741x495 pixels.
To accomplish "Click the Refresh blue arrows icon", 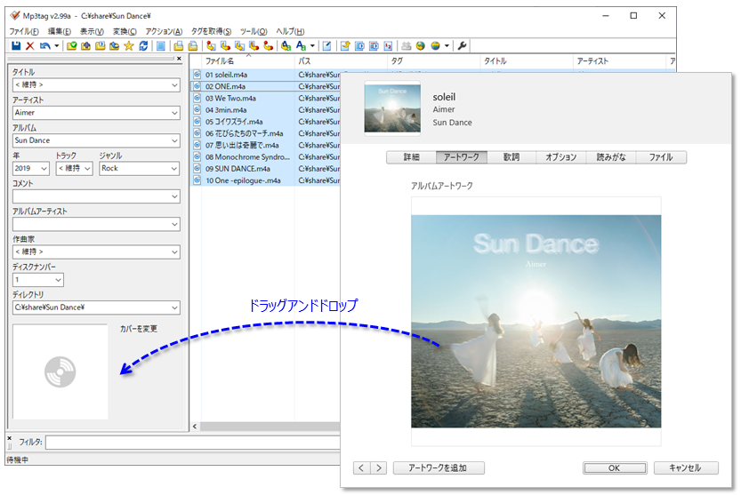I will click(143, 46).
